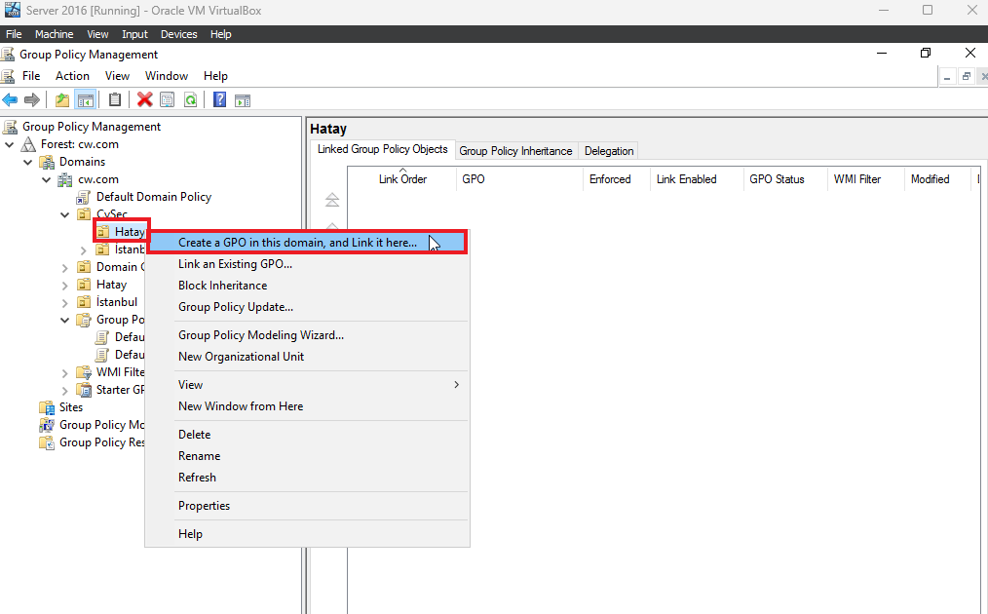Click the Group Policy Objects container icon
This screenshot has height=614, width=988.
coord(83,321)
